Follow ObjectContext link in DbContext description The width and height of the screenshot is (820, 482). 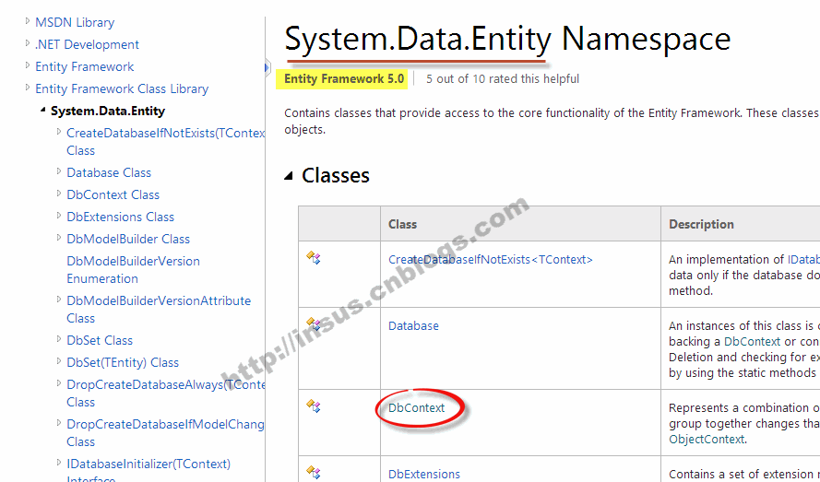(x=707, y=439)
